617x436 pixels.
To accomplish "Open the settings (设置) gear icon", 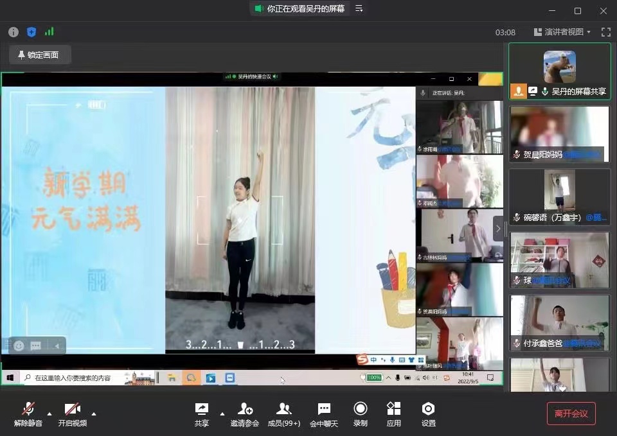I will (428, 409).
